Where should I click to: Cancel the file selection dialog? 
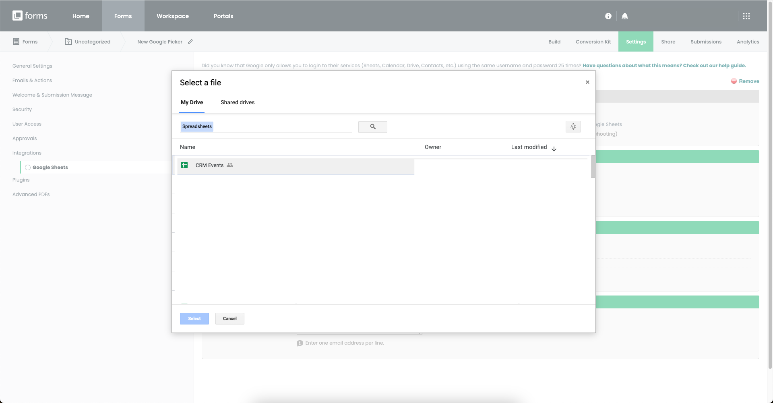229,318
